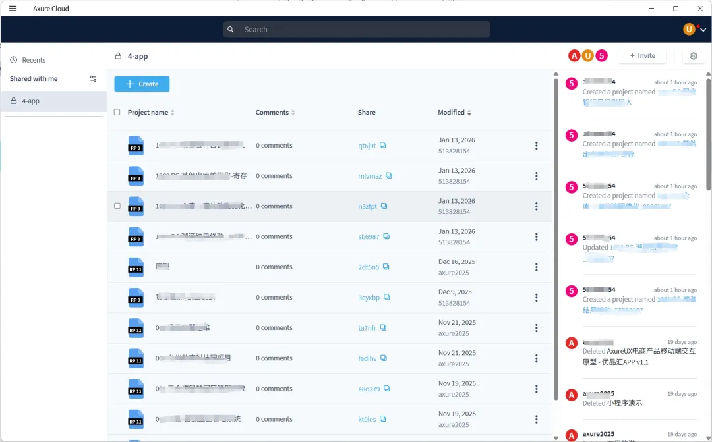This screenshot has height=442, width=712.
Task: Copy share link qt6j9t icon
Action: (383, 145)
